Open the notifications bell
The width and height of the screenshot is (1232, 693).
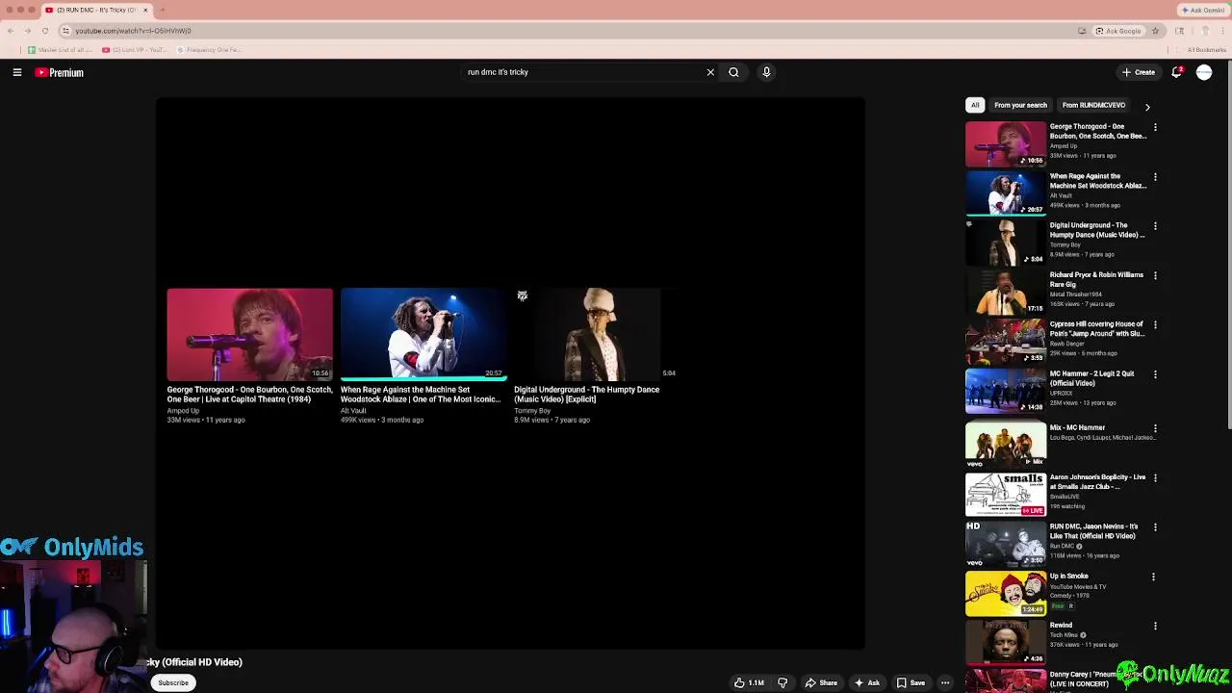(x=1176, y=72)
